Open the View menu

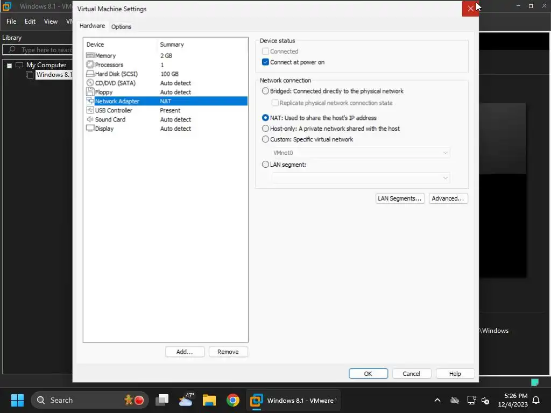(x=51, y=22)
